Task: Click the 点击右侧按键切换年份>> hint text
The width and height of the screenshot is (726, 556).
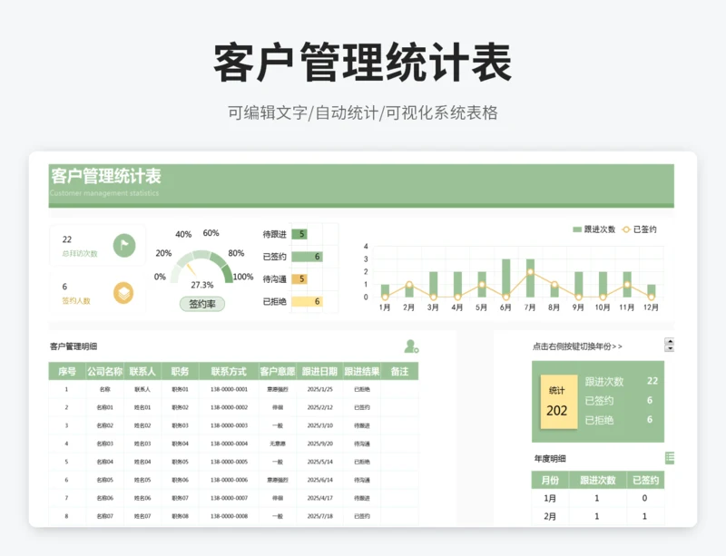Action: (x=577, y=346)
